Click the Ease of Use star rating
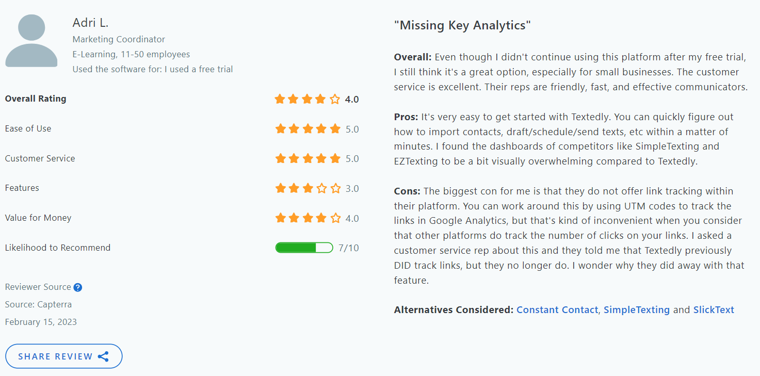 coord(308,129)
